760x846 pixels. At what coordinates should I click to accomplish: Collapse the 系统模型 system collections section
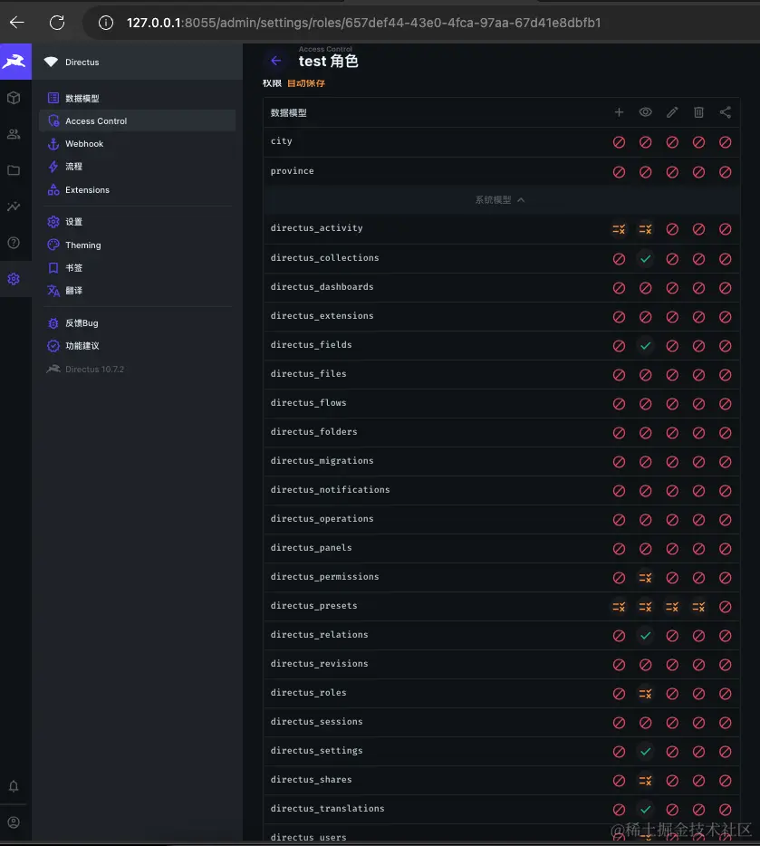[500, 199]
